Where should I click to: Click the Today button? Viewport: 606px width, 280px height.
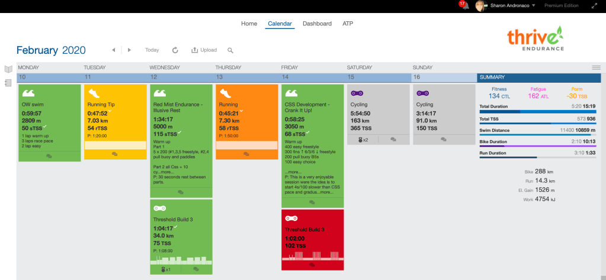pyautogui.click(x=152, y=50)
